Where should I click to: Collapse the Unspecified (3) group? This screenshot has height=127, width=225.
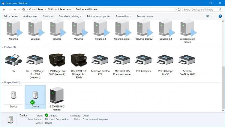pyautogui.click(x=3, y=82)
